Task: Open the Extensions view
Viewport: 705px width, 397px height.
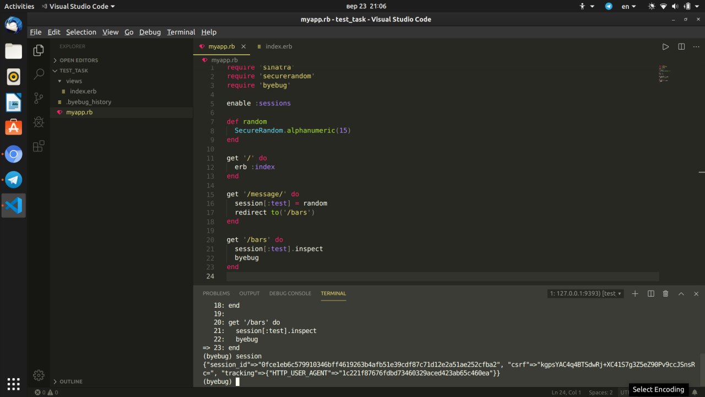Action: [39, 146]
